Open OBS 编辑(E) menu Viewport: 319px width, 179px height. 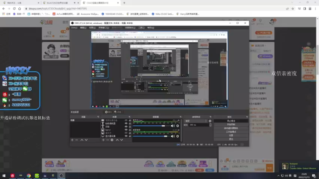(83, 27)
